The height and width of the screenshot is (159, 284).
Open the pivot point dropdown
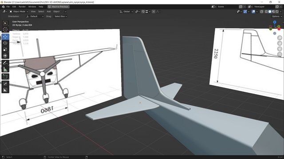point(138,11)
